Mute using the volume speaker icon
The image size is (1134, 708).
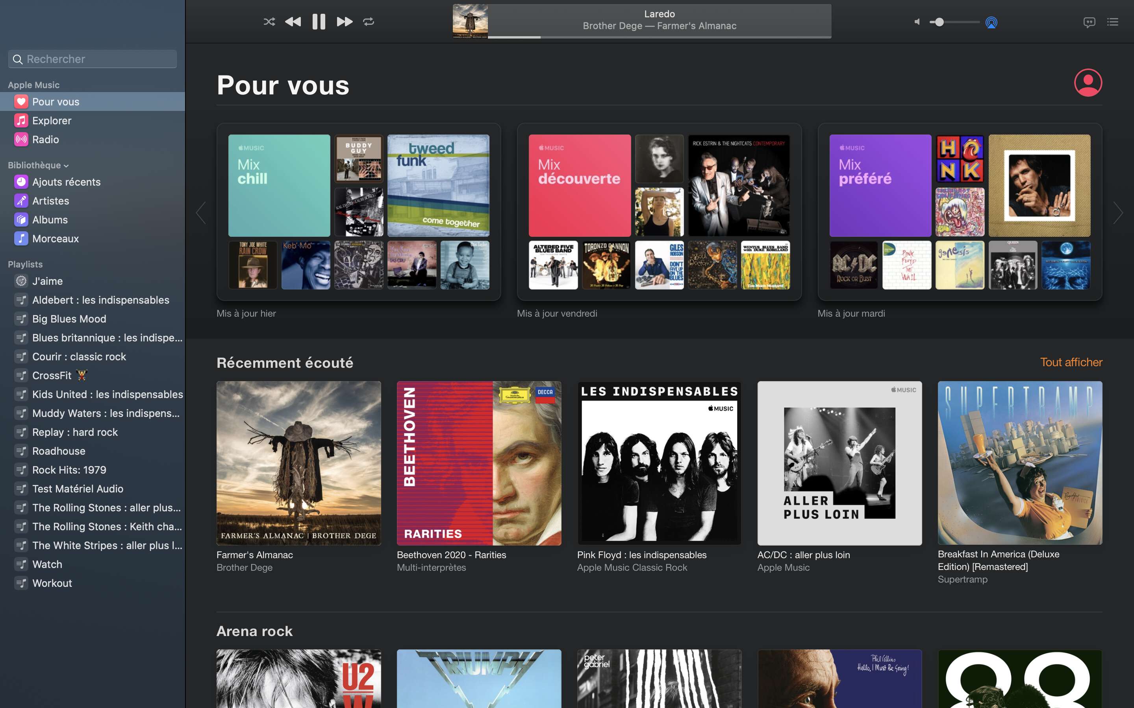click(917, 22)
